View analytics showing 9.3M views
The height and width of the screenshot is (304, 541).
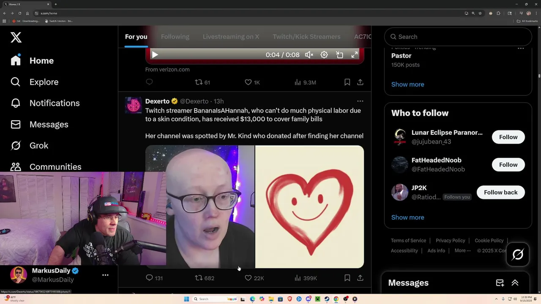tap(305, 82)
